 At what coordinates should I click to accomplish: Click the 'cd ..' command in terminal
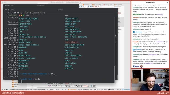[x=53, y=74]
